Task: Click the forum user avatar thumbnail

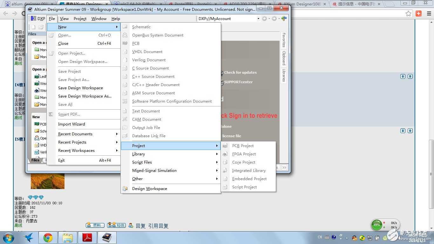Action: tap(48, 181)
